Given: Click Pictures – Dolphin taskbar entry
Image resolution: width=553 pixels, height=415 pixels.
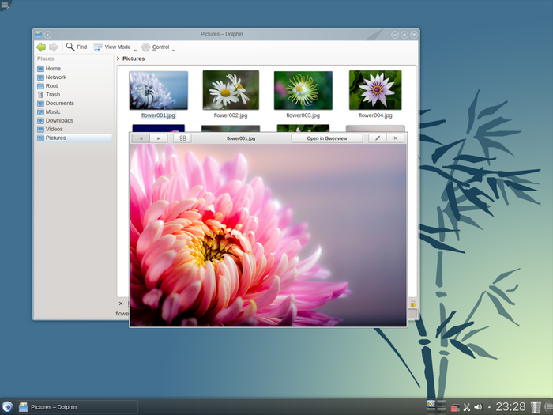Looking at the screenshot, I should 54,407.
